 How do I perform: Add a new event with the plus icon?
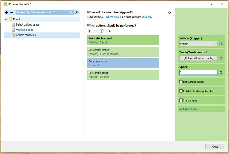tap(6, 13)
